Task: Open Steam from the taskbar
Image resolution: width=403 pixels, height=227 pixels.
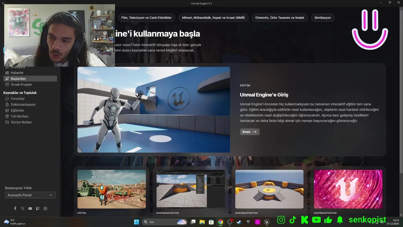Action: click(x=239, y=222)
